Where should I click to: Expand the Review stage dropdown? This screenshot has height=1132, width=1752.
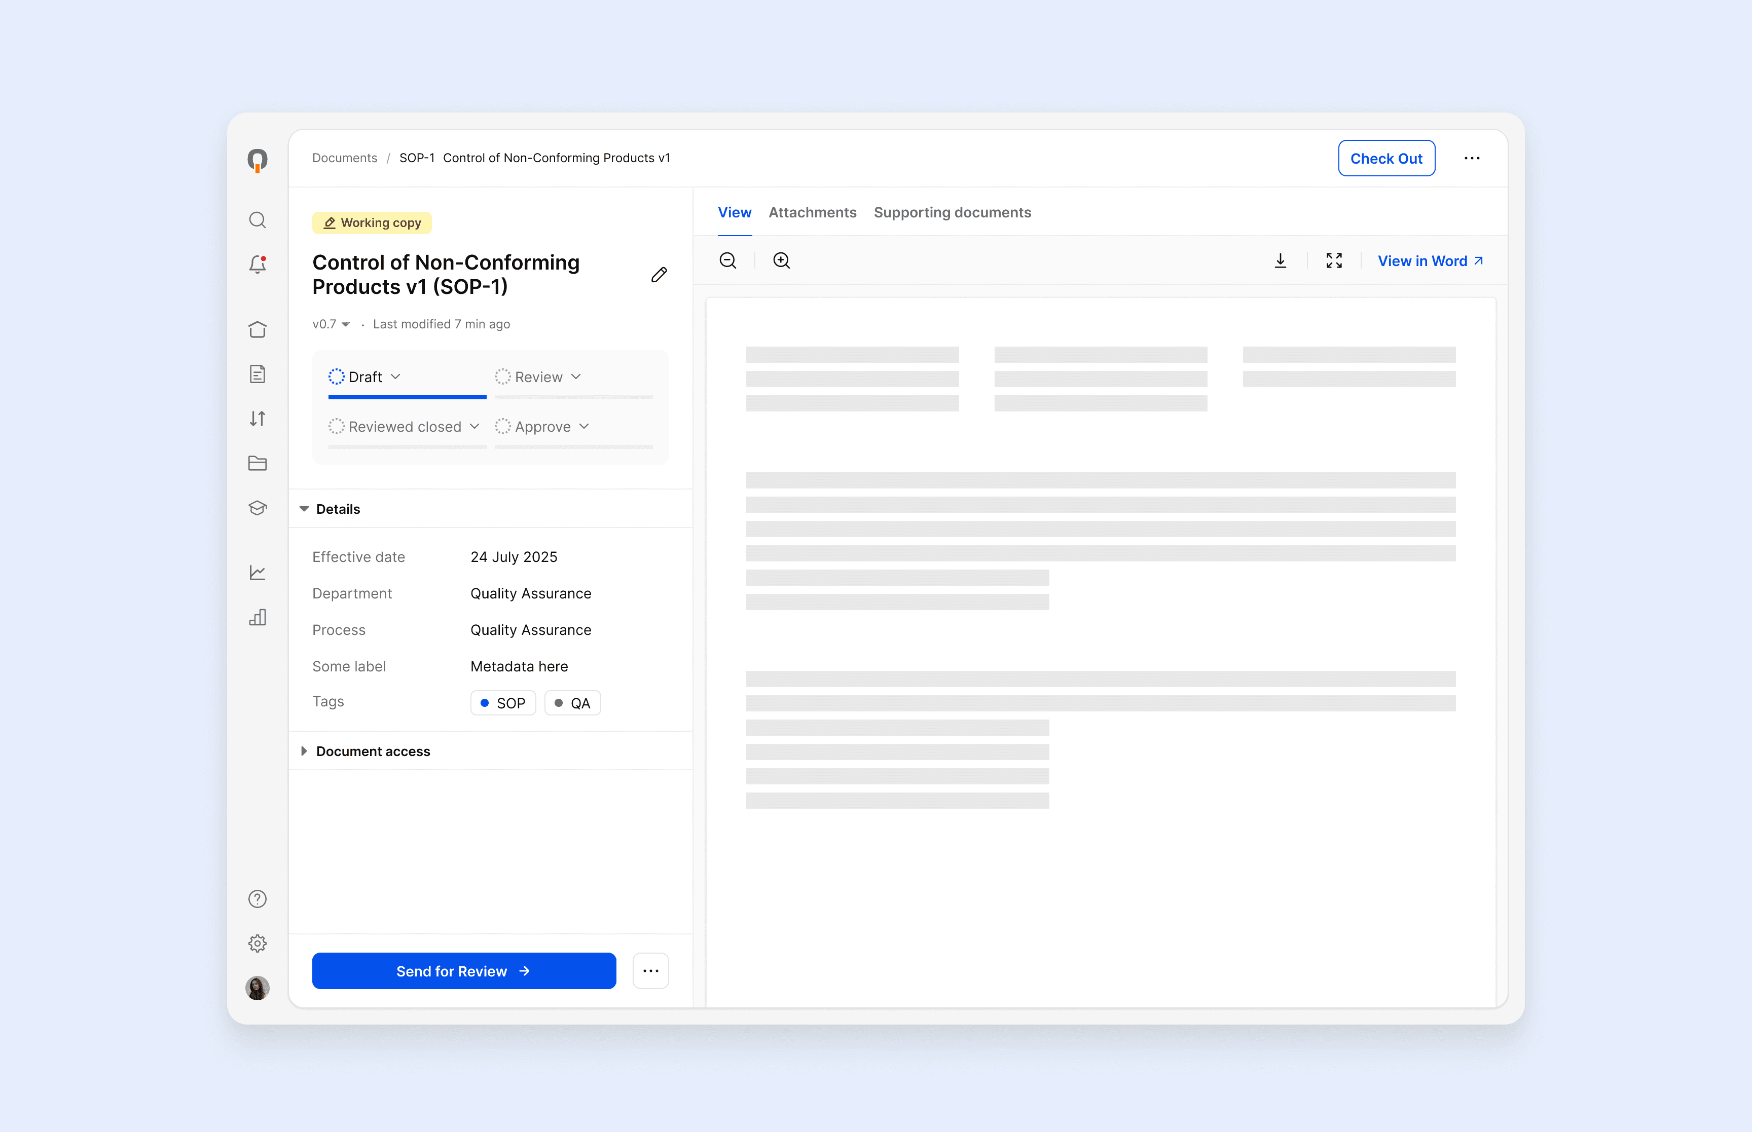(539, 377)
